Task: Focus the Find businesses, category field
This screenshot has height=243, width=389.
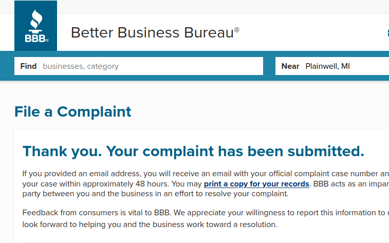Action: (x=139, y=66)
